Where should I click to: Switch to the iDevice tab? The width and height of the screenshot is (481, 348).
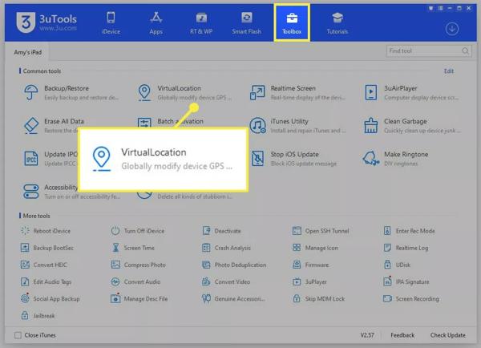[x=111, y=23]
